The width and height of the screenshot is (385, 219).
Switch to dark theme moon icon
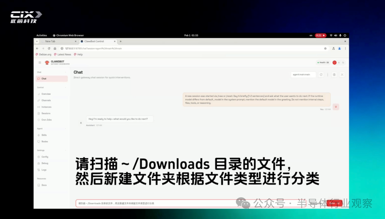tap(343, 63)
